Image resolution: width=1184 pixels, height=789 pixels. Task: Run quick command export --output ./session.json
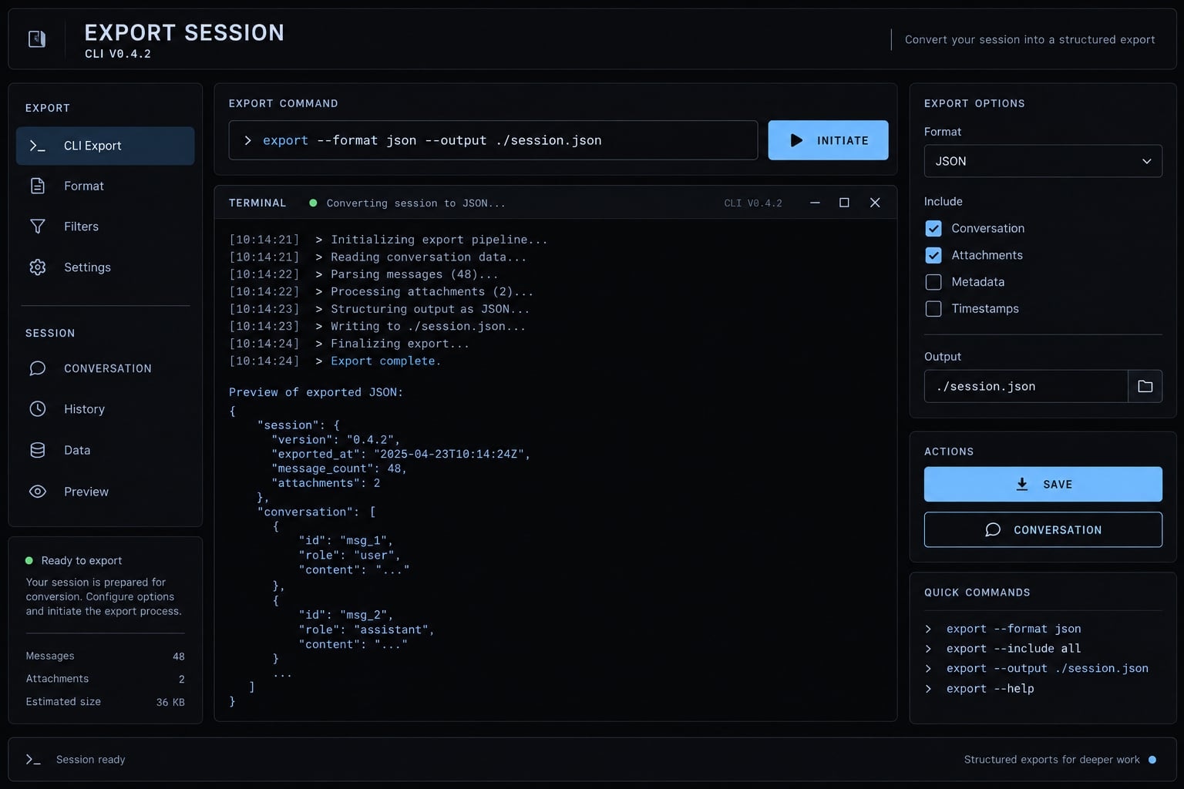pyautogui.click(x=1047, y=669)
